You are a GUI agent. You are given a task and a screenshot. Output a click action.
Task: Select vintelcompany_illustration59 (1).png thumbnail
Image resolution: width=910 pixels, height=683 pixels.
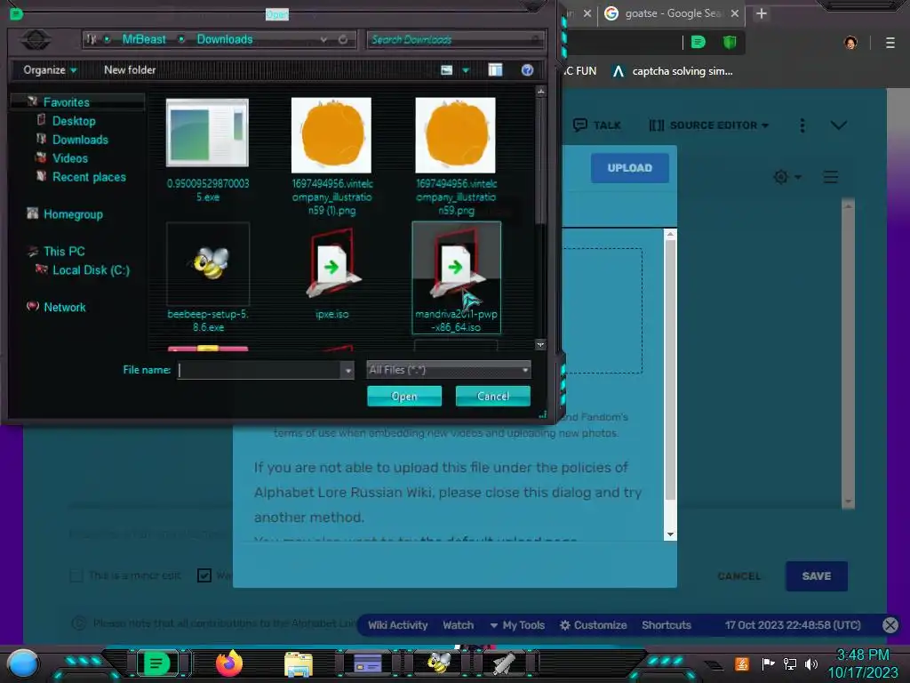[x=331, y=135]
